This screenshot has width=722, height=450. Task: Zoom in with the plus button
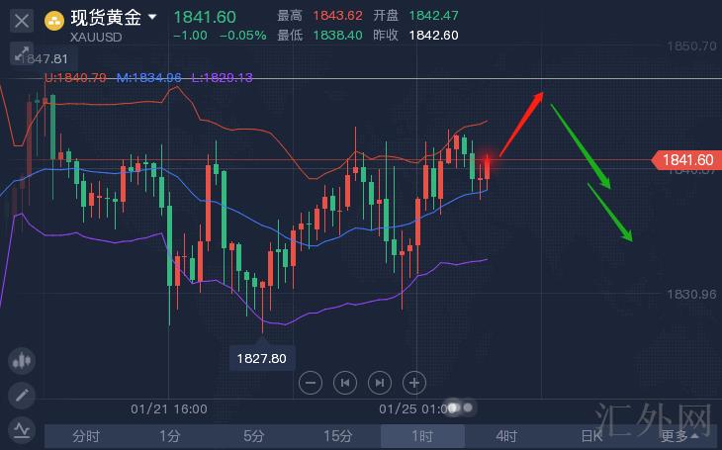(x=414, y=382)
